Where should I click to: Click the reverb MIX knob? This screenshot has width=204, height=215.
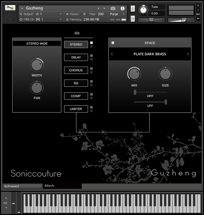pos(134,74)
